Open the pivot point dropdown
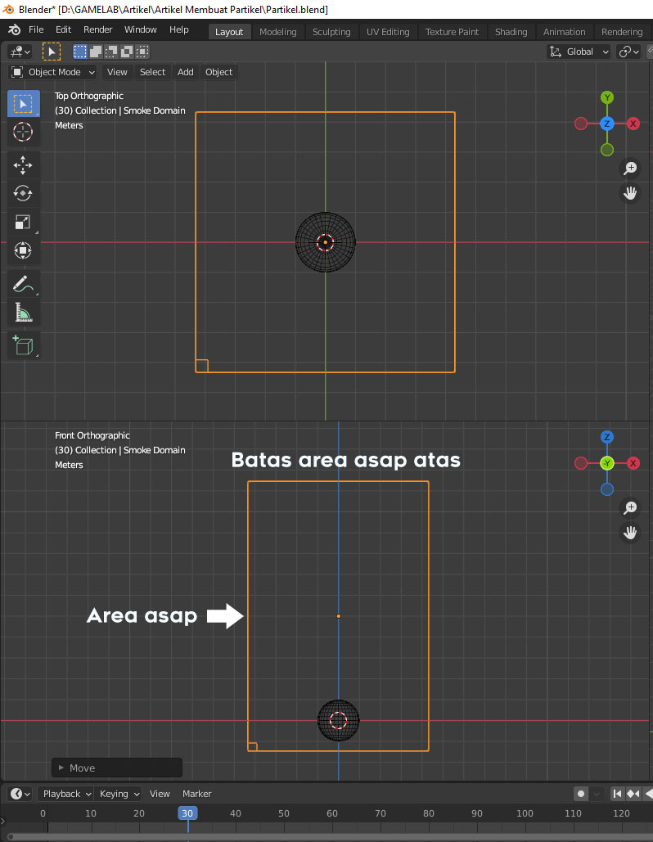 [x=628, y=52]
